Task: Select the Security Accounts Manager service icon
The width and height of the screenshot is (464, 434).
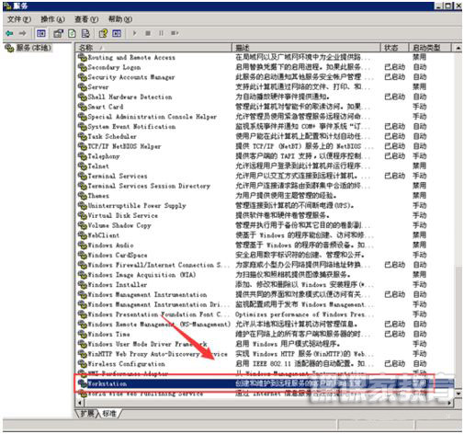Action: [x=82, y=77]
